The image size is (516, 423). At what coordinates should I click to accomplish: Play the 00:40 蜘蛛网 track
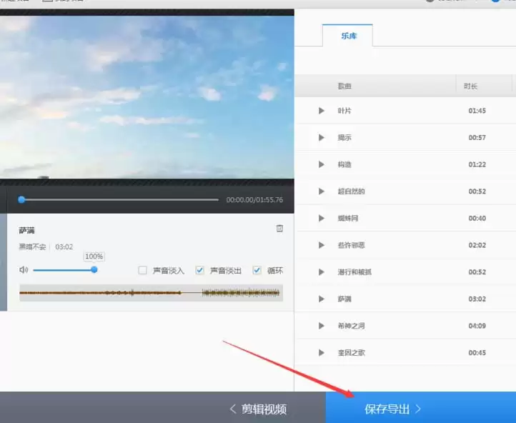pos(322,219)
